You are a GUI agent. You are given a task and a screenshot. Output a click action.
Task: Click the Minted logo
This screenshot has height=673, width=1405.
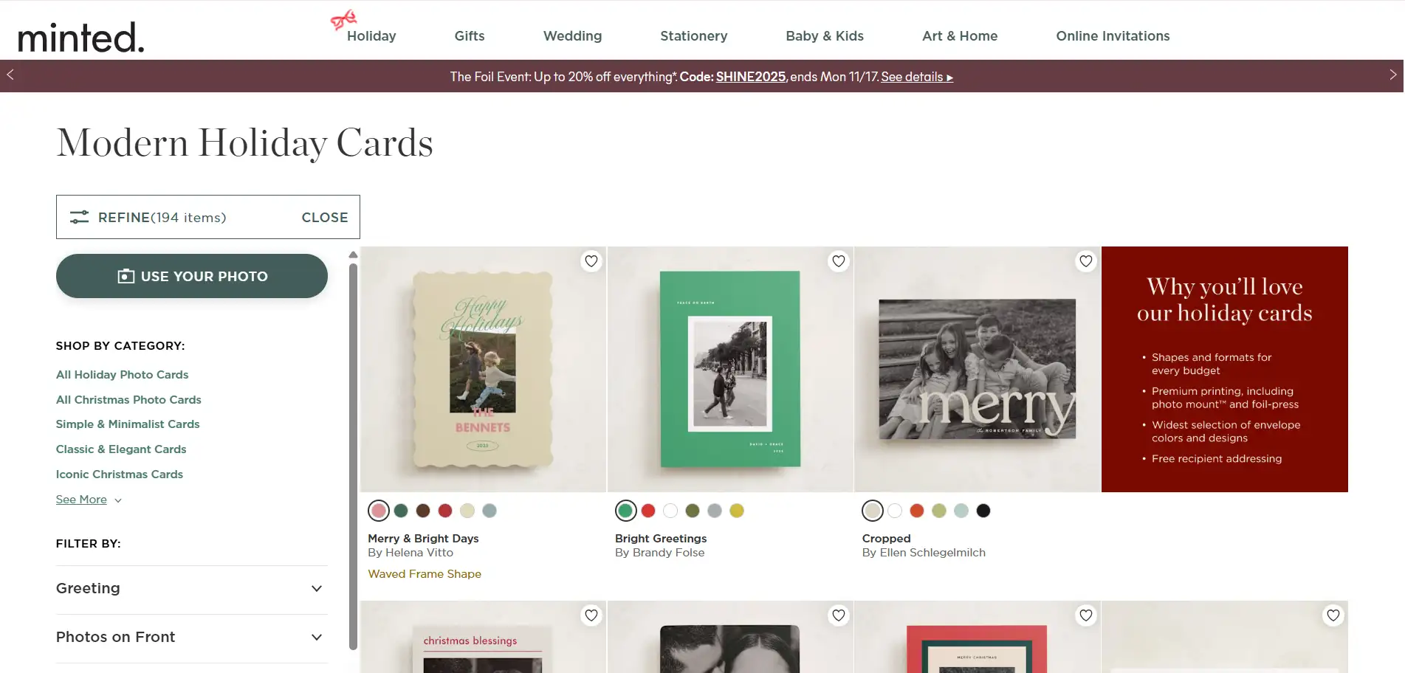point(81,36)
